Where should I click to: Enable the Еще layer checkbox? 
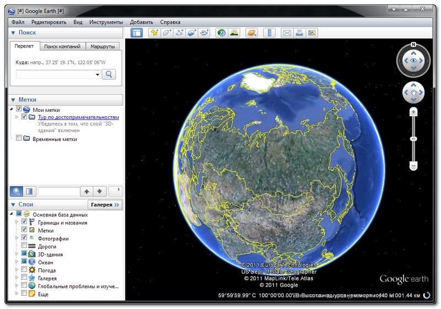click(x=24, y=293)
